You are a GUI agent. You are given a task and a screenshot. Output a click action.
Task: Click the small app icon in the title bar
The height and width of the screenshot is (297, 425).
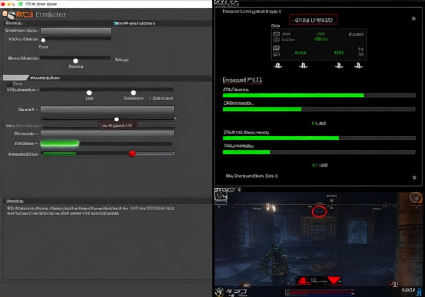(x=28, y=4)
